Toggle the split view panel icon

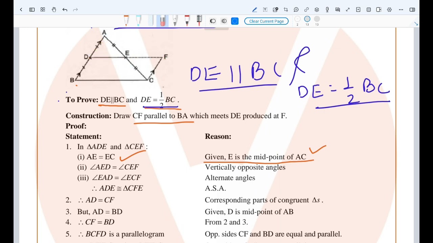click(412, 10)
